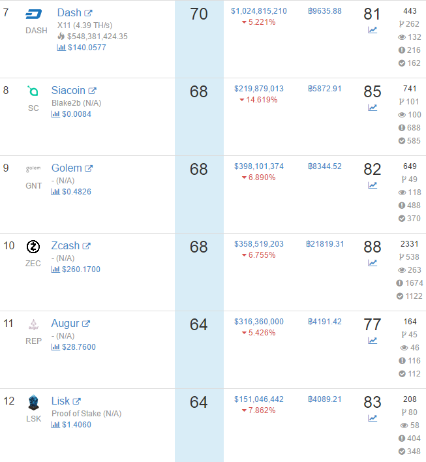Screen dimensions: 426x462
Task: Click Dash market cap $1,024,815,210
Action: 258,11
